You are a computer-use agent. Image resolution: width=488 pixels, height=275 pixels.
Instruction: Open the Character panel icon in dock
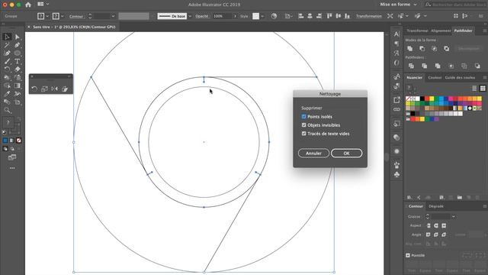pos(396,34)
